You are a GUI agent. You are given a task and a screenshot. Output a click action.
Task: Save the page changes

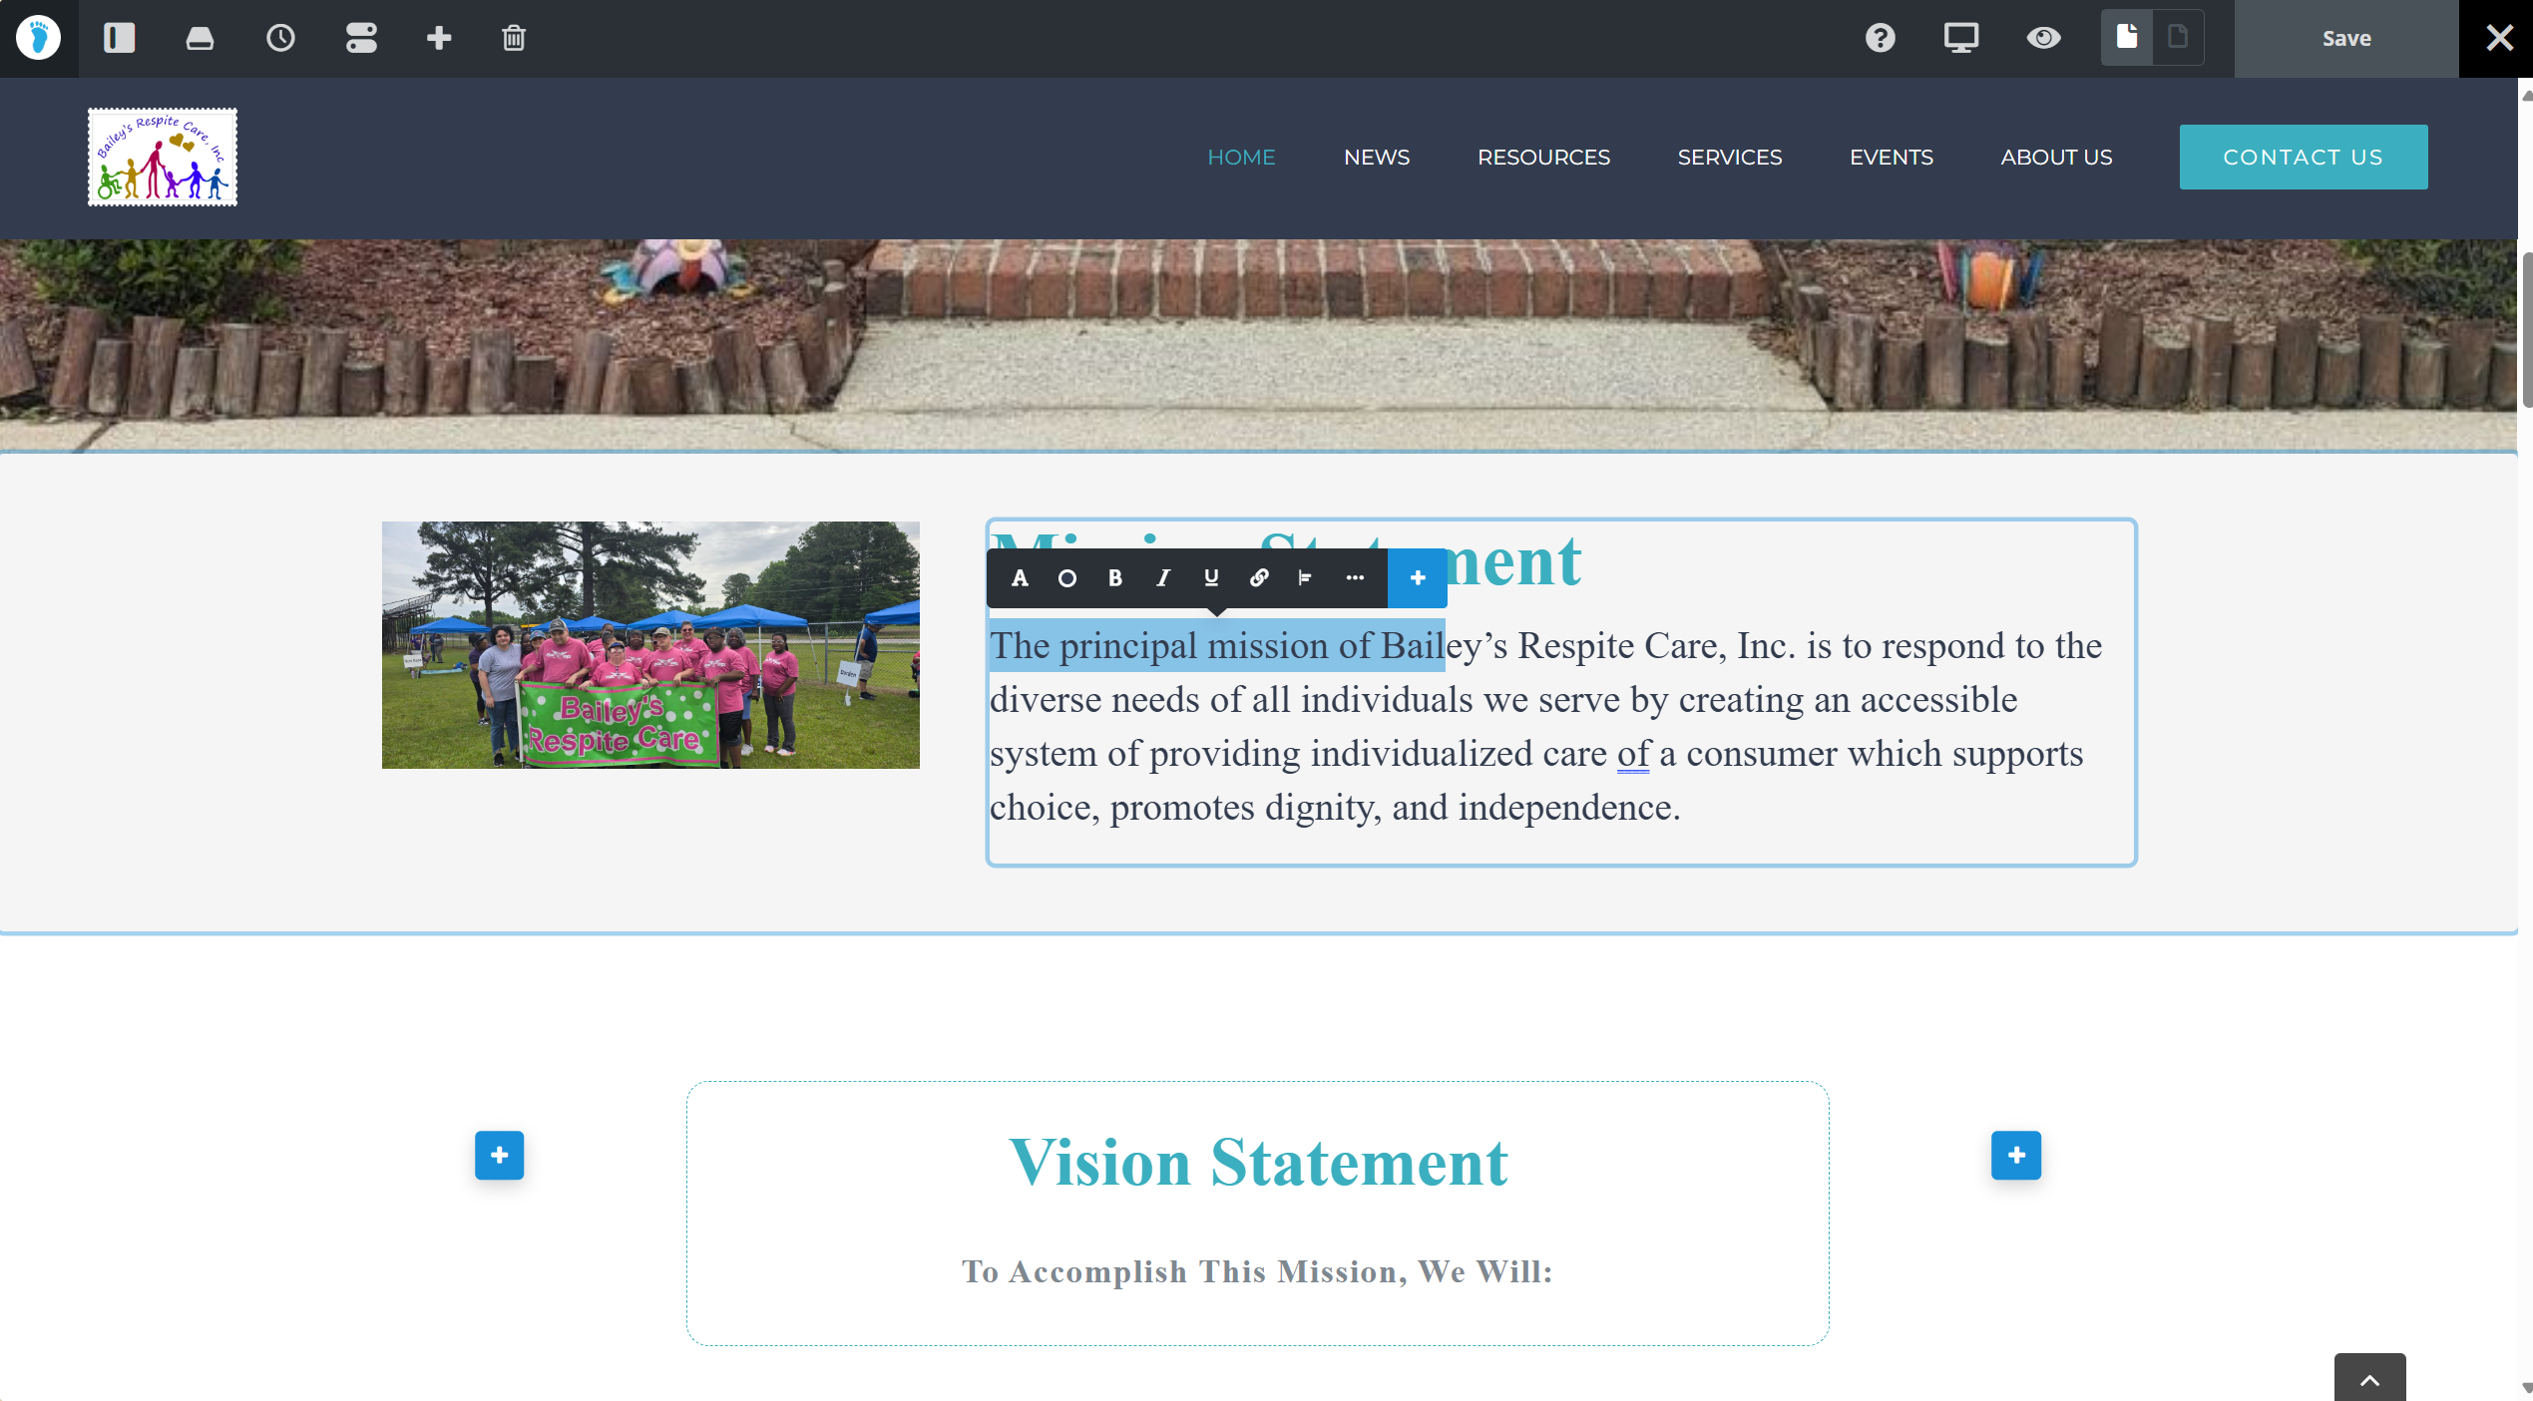tap(2344, 38)
